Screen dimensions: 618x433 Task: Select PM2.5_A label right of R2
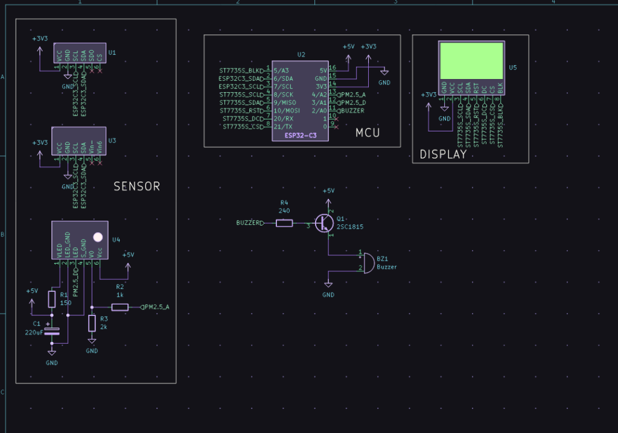click(x=155, y=307)
